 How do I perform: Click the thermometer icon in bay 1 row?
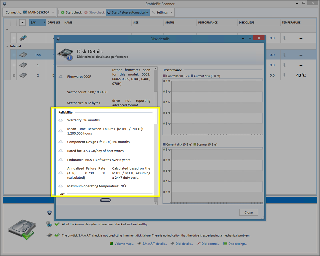click(x=284, y=65)
